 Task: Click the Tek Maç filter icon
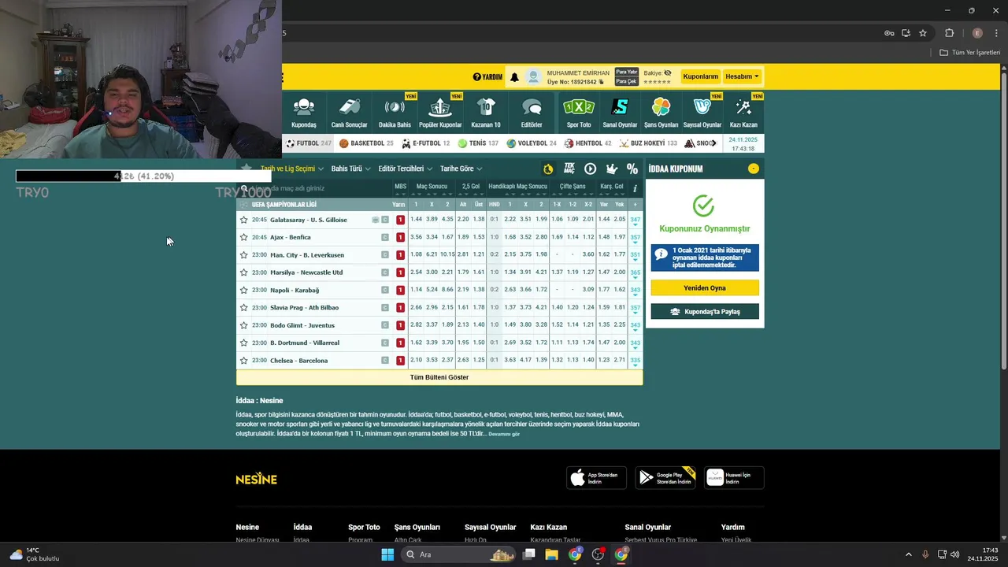tap(569, 169)
